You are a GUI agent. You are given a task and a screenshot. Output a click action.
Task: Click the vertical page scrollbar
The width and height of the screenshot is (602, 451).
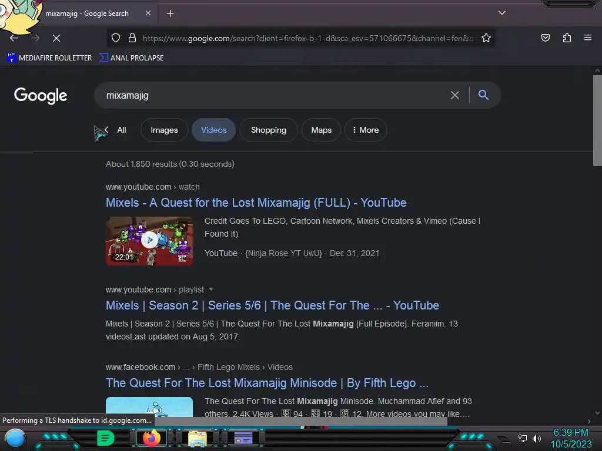[597, 120]
